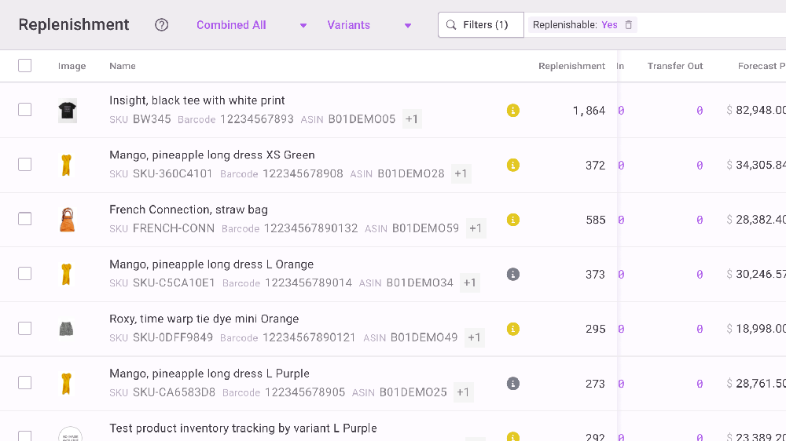Click gray info icon for pineapple dress L Orange
The height and width of the screenshot is (441, 786).
(x=513, y=275)
